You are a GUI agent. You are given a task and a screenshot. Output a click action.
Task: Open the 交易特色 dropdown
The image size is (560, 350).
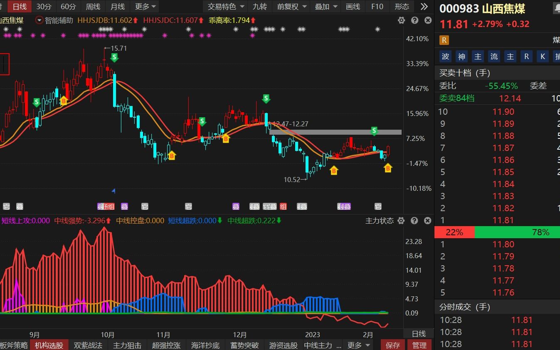click(x=226, y=6)
